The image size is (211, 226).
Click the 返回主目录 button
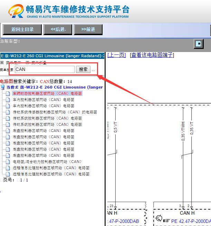click(x=22, y=30)
